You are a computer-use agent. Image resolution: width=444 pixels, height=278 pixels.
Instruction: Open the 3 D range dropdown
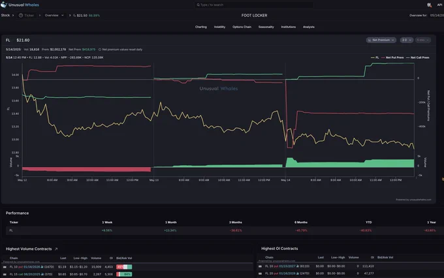pyautogui.click(x=406, y=40)
